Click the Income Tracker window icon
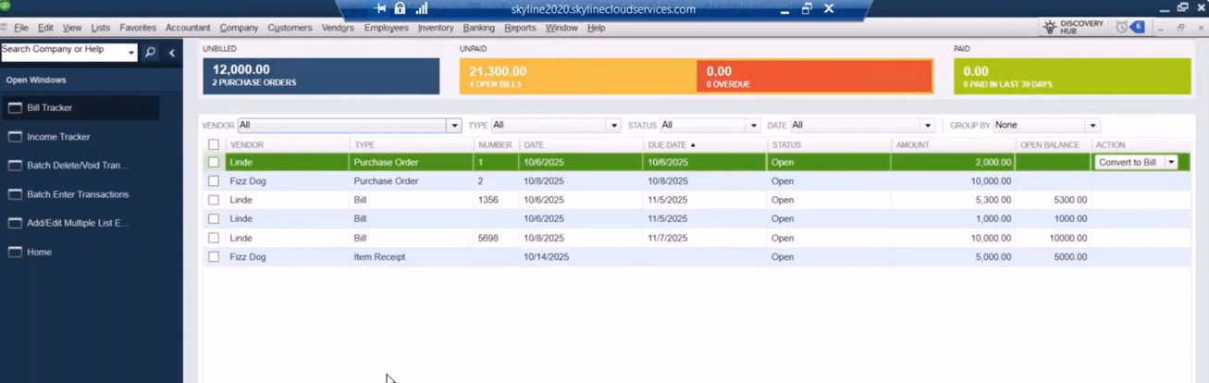Screen dimensions: 1209x383 pyautogui.click(x=15, y=137)
